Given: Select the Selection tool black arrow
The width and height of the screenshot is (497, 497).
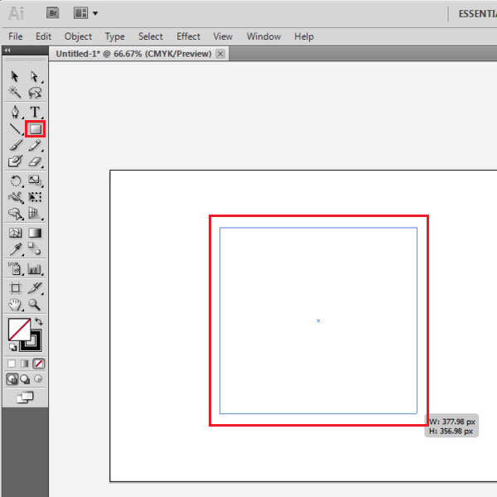Looking at the screenshot, I should point(15,76).
